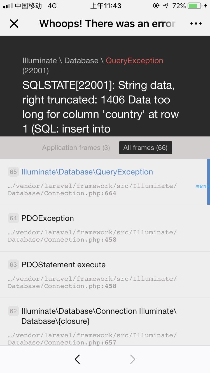Tap the location arrow status icon
Image resolution: width=210 pixels, height=373 pixels.
(x=166, y=6)
